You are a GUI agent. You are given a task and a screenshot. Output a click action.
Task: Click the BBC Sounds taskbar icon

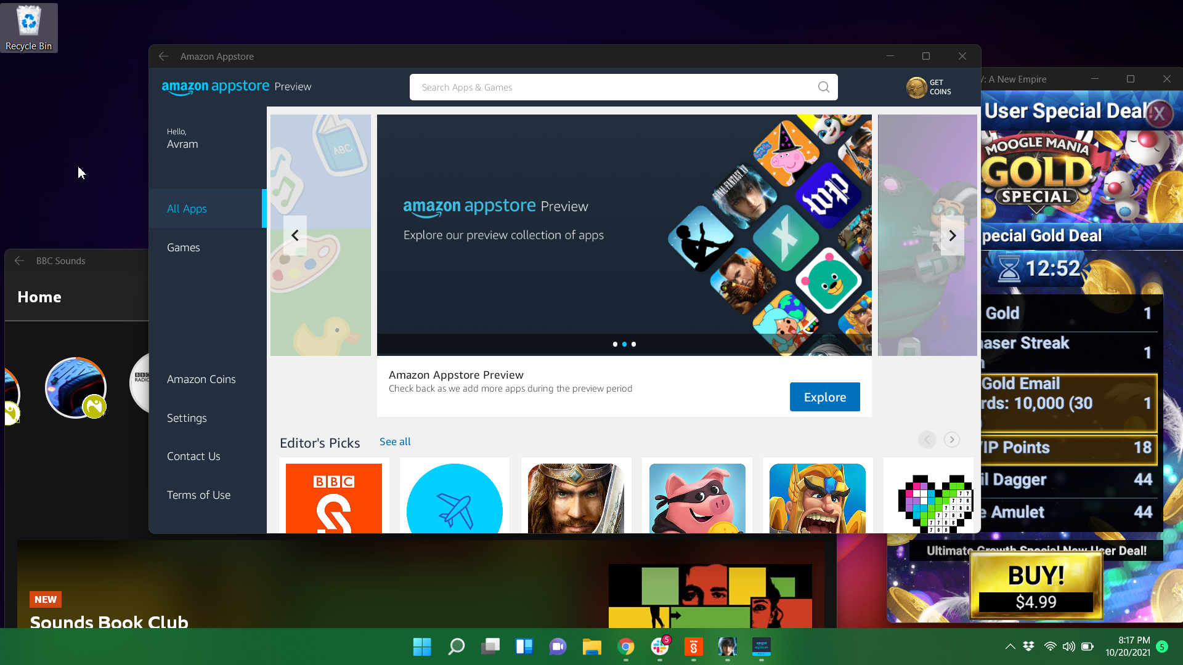click(x=693, y=647)
